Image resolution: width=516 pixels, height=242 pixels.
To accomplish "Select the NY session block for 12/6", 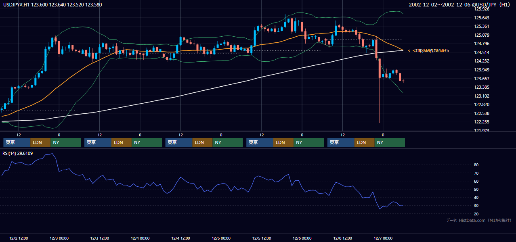I will [390, 142].
